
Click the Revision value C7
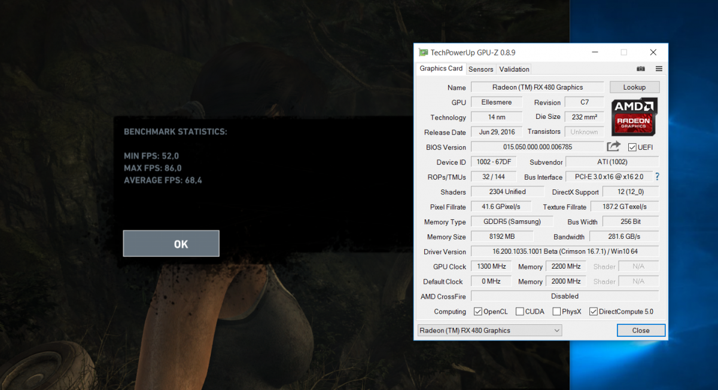pos(584,102)
